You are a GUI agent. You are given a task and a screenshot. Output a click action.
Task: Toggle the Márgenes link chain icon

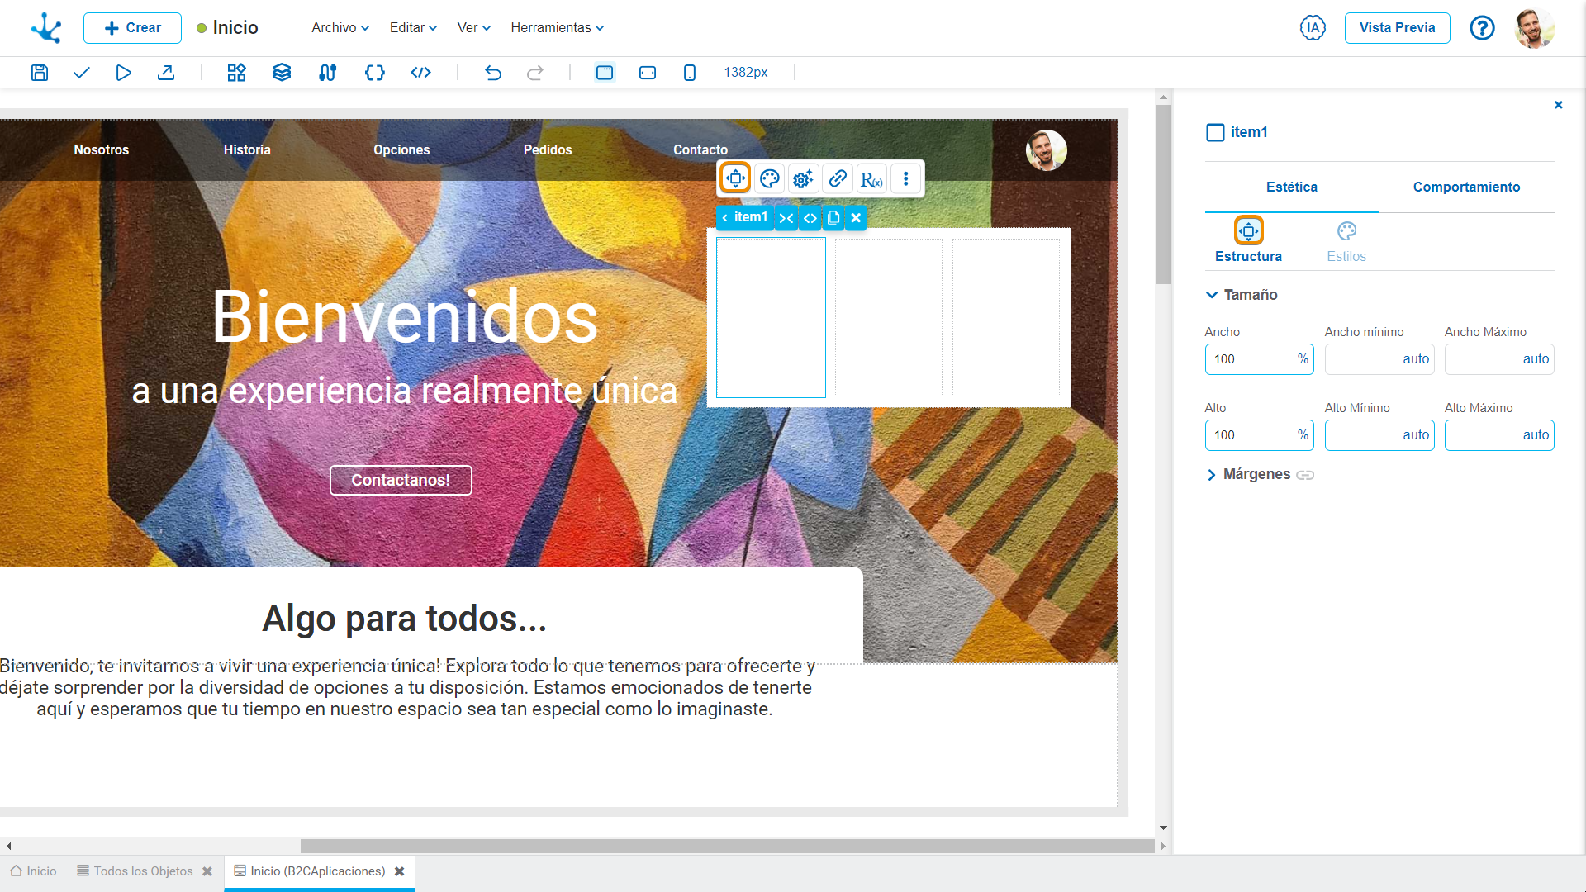point(1305,475)
